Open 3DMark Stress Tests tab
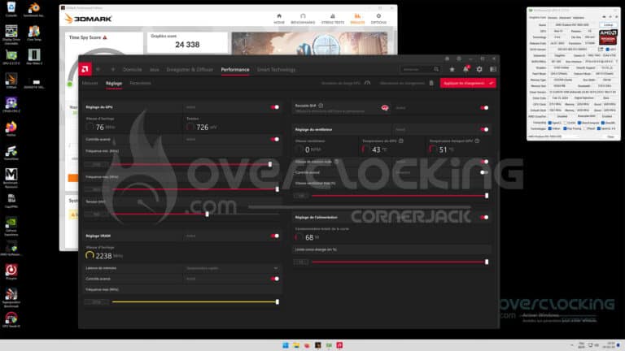625x351 pixels. (333, 19)
